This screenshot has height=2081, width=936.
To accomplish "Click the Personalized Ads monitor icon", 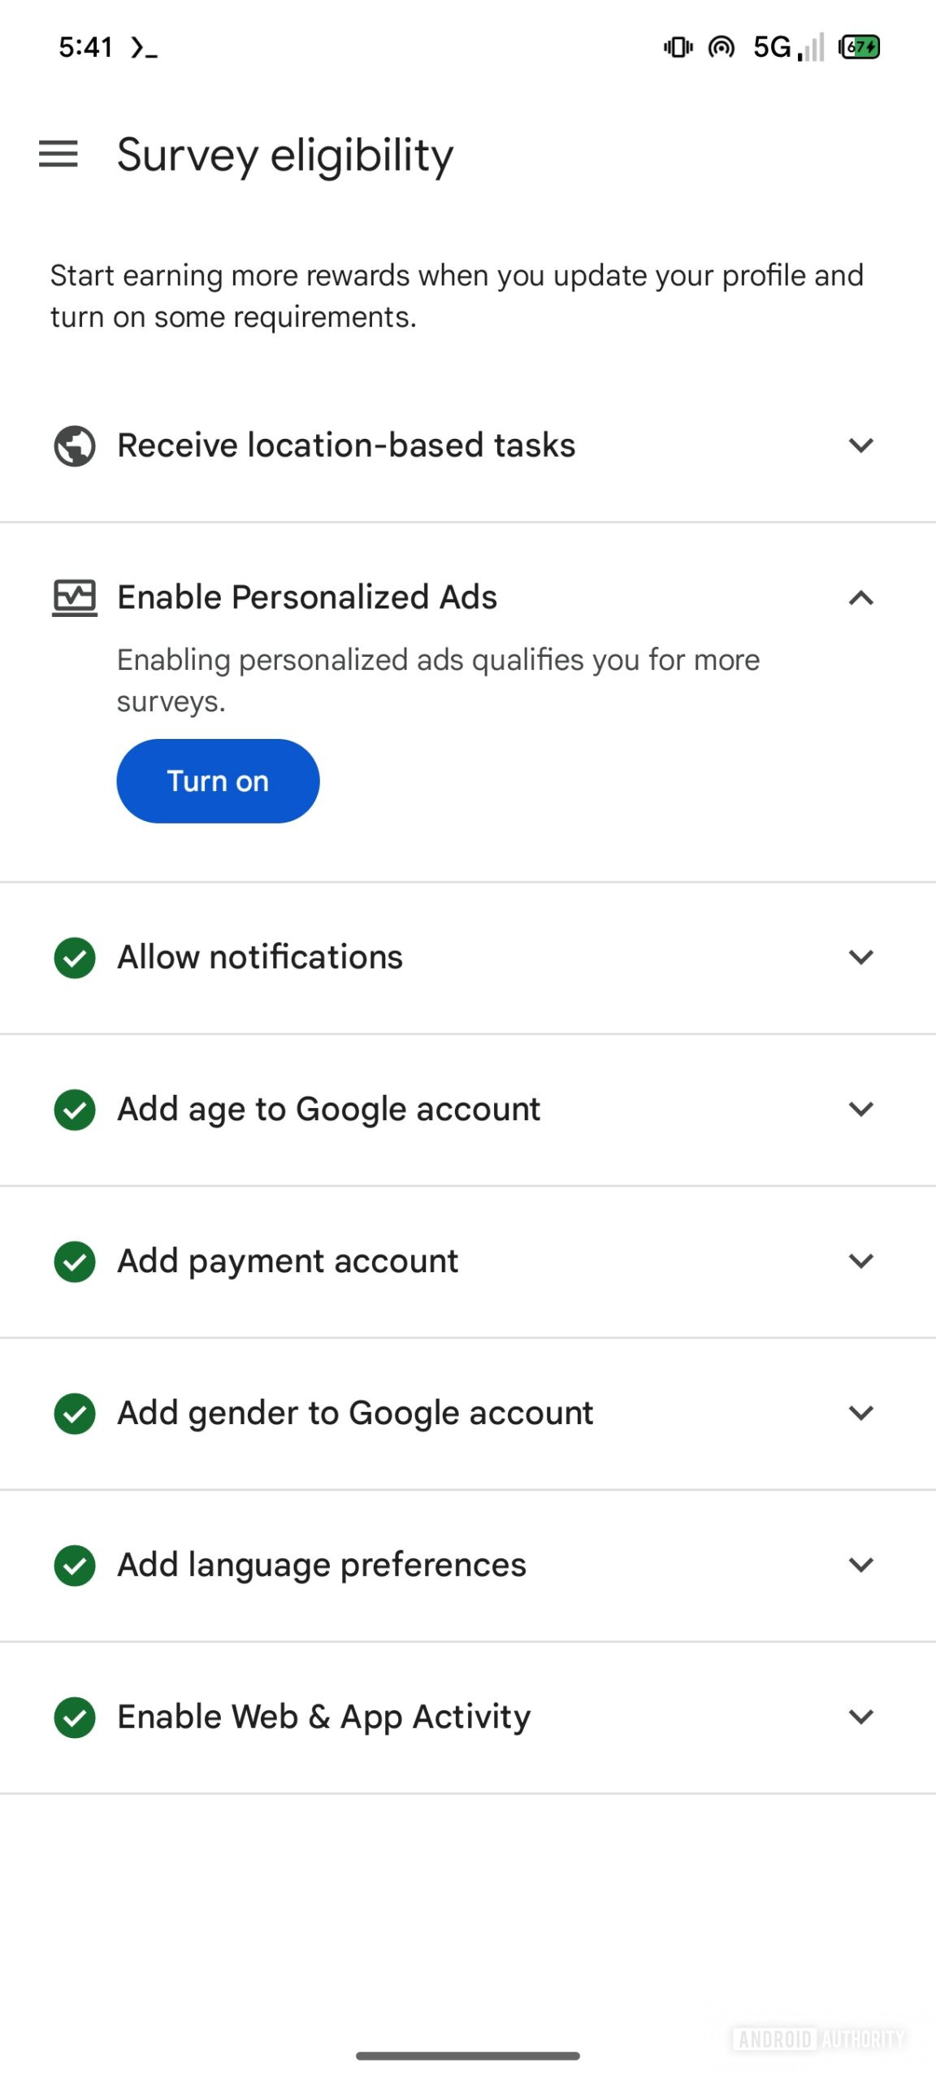I will [x=74, y=598].
